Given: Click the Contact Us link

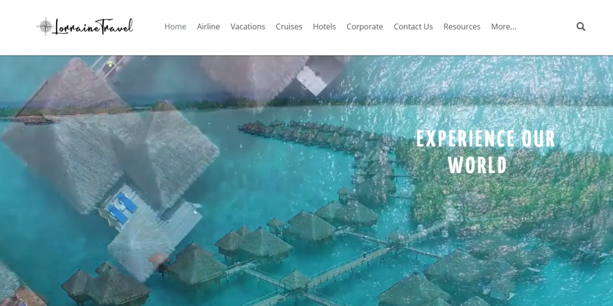Looking at the screenshot, I should tap(413, 27).
